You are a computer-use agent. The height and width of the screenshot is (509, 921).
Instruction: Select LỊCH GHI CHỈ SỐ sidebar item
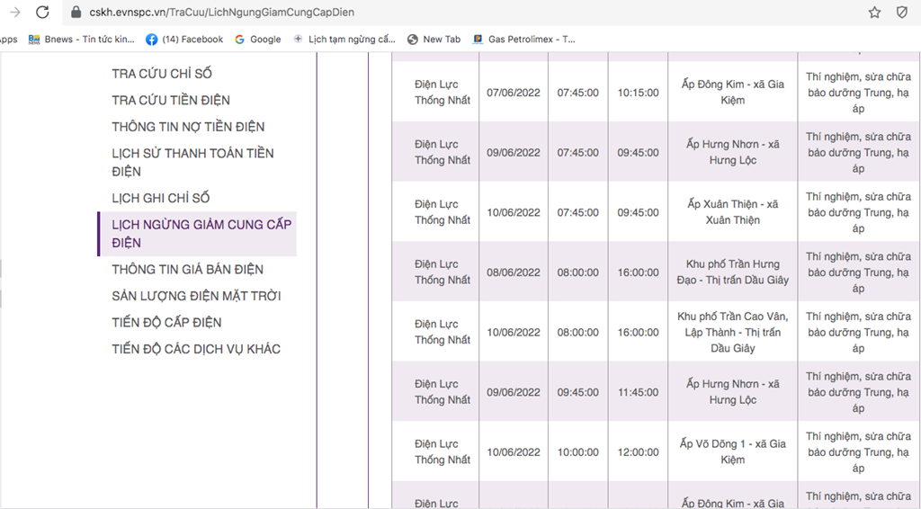coord(161,198)
